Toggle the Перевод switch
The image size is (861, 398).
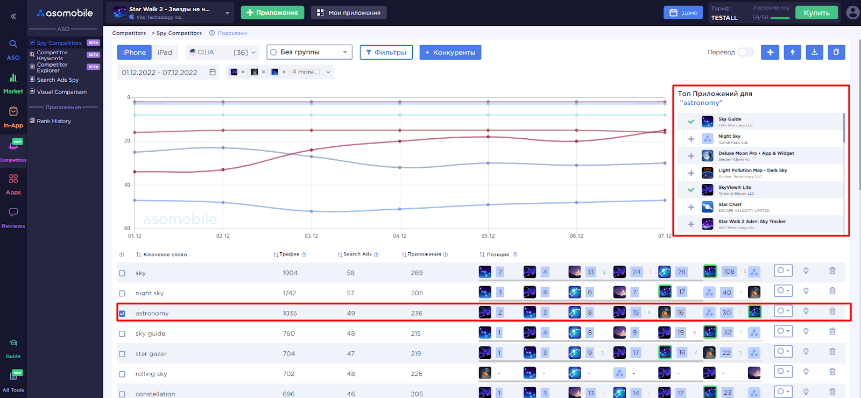coord(745,52)
